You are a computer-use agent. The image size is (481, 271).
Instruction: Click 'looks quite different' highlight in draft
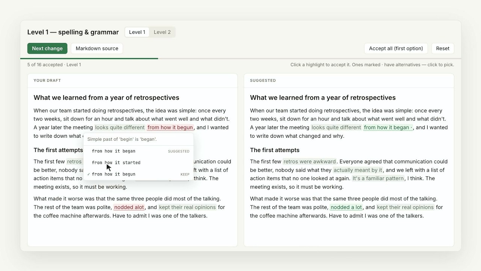tap(120, 128)
